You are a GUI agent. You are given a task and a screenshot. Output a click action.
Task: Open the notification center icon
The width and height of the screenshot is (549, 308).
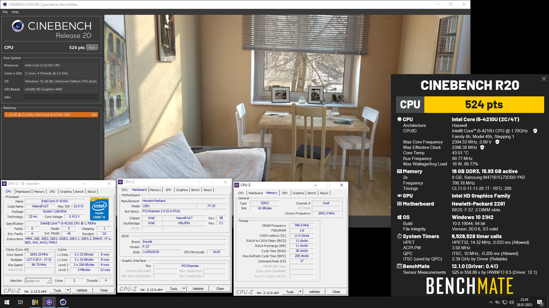coord(540,302)
